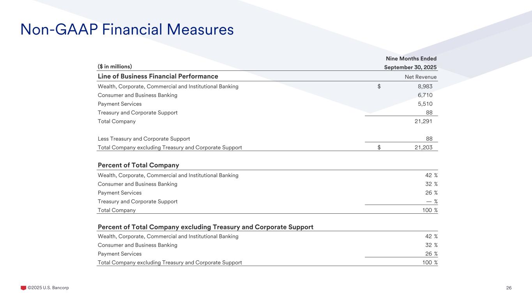This screenshot has width=532, height=299.
Task: Click the dollar sign beside 8,983
Action: (379, 86)
